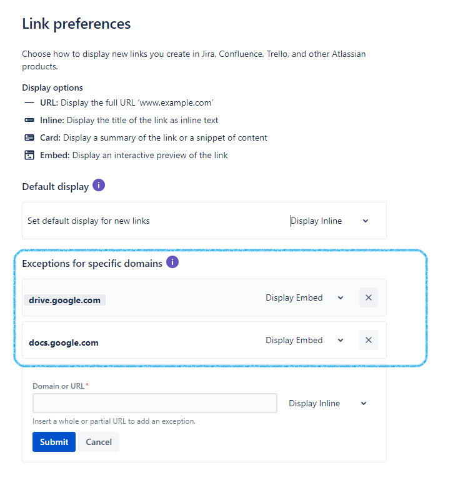Screen dimensions: 453x480
Task: Click the Submit button
Action: (x=54, y=442)
